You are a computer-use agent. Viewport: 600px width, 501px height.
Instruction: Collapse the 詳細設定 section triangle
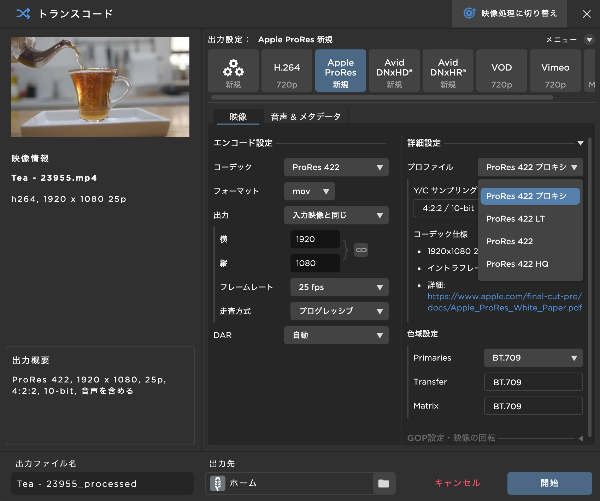(x=580, y=143)
